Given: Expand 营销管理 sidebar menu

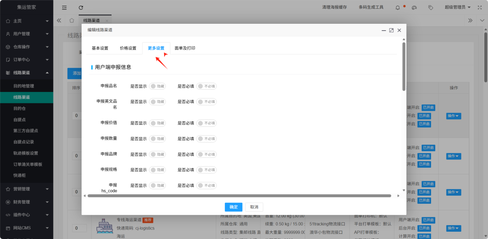Looking at the screenshot, I should [27, 189].
